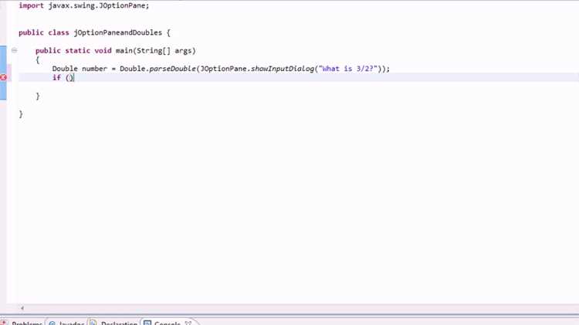Click the red error marker beside the if line
The image size is (579, 325).
[x=3, y=77]
